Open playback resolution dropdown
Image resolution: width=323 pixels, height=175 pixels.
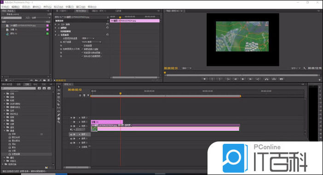(x=295, y=68)
